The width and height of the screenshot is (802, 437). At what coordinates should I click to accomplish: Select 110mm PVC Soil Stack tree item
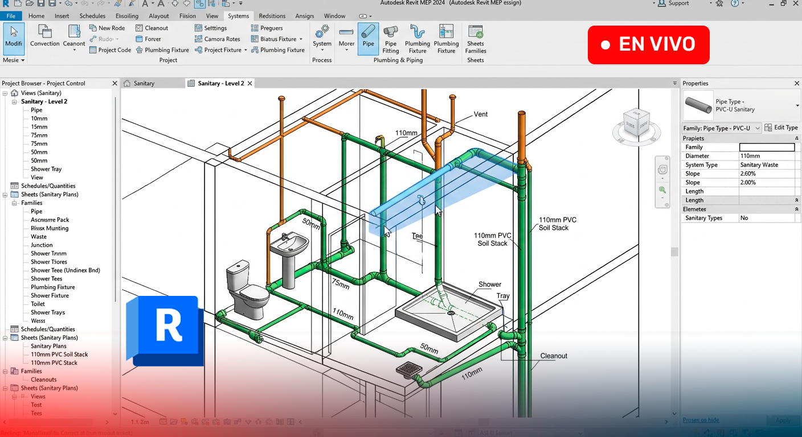coord(59,354)
